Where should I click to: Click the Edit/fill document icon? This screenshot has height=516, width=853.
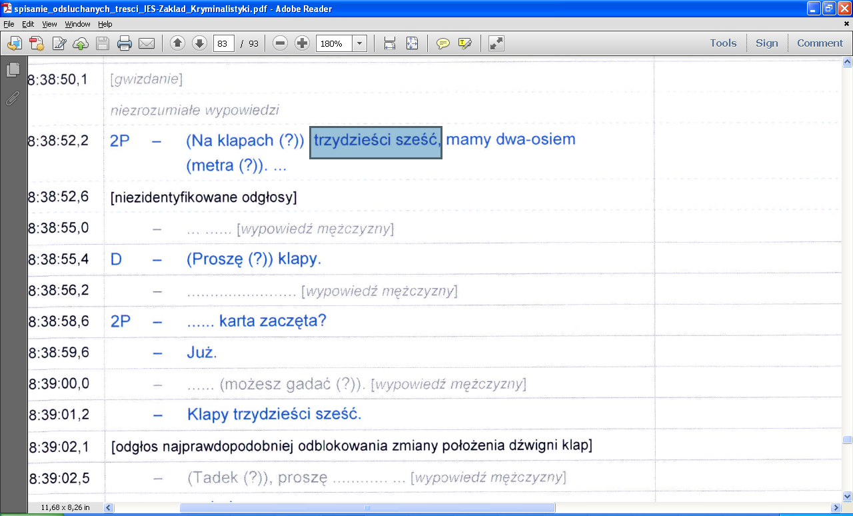pos(59,44)
